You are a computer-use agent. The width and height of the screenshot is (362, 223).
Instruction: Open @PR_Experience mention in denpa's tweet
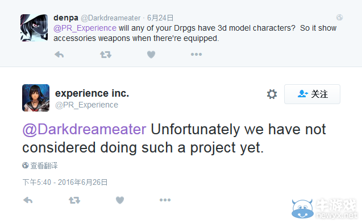tap(85, 28)
